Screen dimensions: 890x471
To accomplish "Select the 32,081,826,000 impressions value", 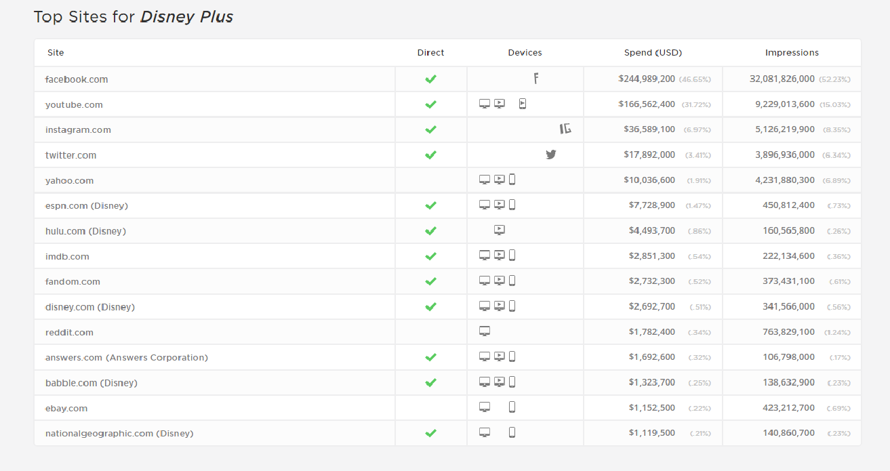I will click(782, 79).
